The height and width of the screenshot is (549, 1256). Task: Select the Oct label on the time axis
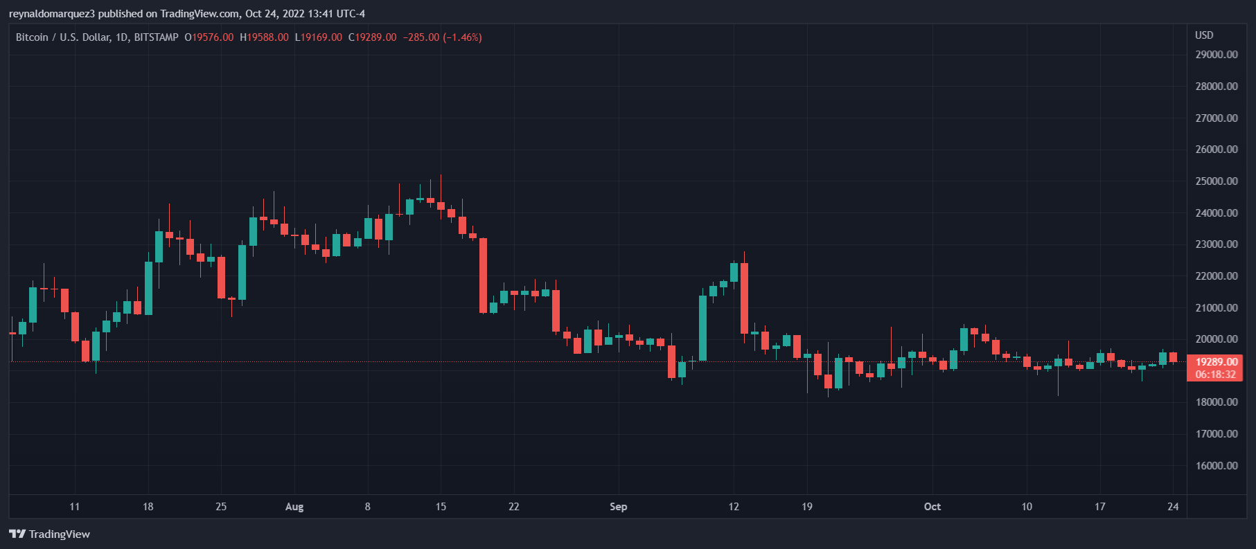(x=932, y=507)
